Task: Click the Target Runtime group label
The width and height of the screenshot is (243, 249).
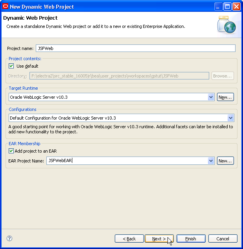Action: pyautogui.click(x=23, y=88)
